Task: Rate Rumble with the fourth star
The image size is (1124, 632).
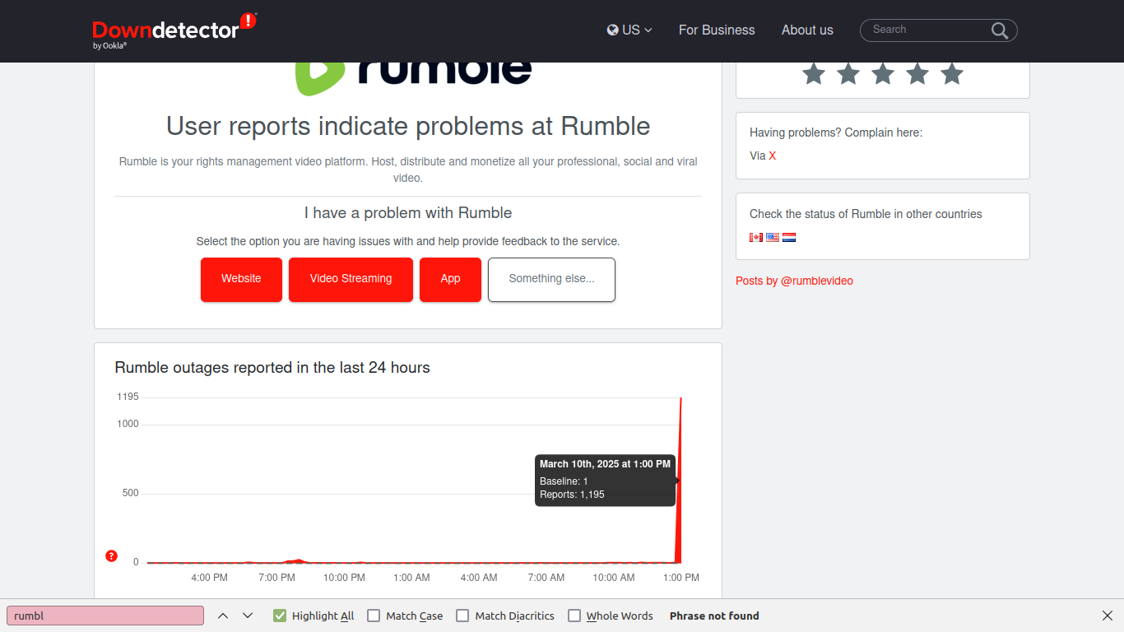Action: [x=917, y=73]
